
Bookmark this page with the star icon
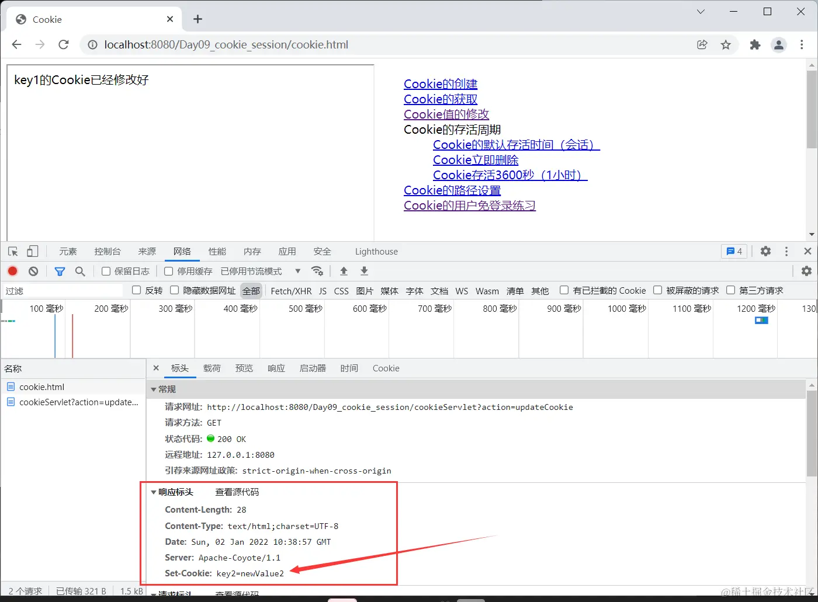point(726,45)
